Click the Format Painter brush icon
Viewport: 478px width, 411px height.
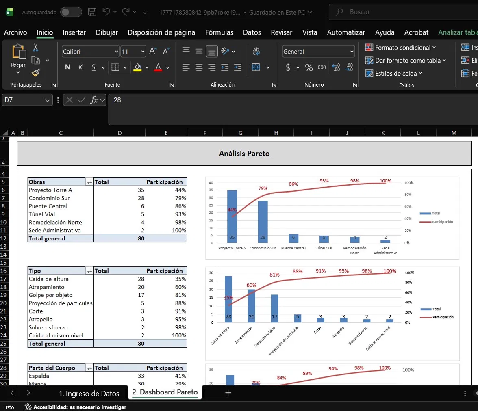[x=36, y=73]
